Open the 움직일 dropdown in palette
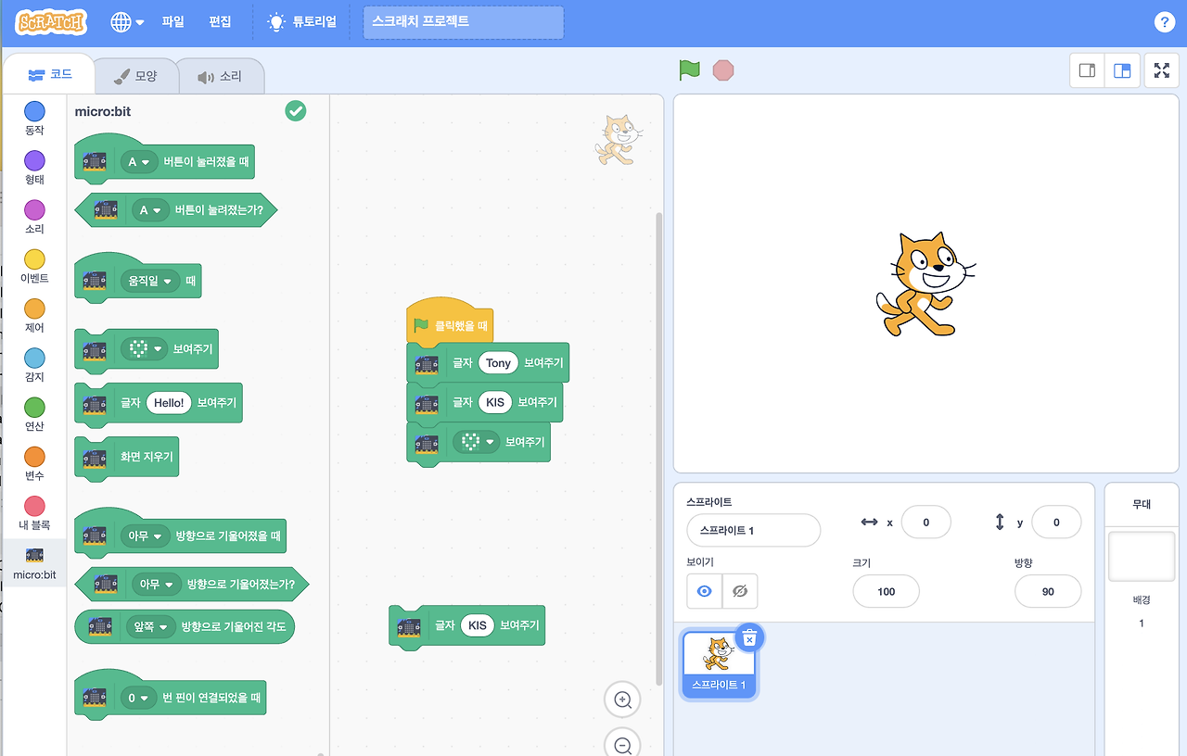The image size is (1187, 756). [150, 280]
